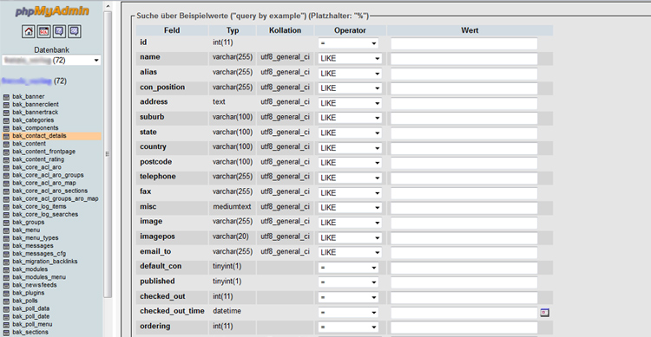Select bak_content_frontpage in the table list
The image size is (651, 337).
coord(44,152)
